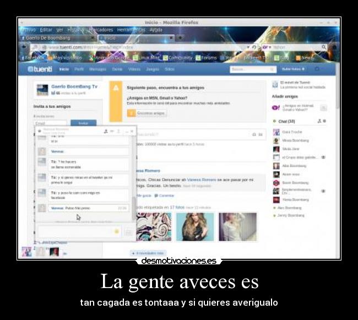Screen dimensions: 358x320
Task: Open the Juegos section
Action: (x=153, y=69)
